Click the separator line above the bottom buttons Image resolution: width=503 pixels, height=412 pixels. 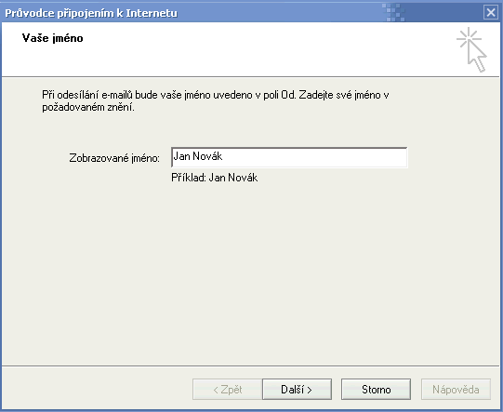(250, 365)
